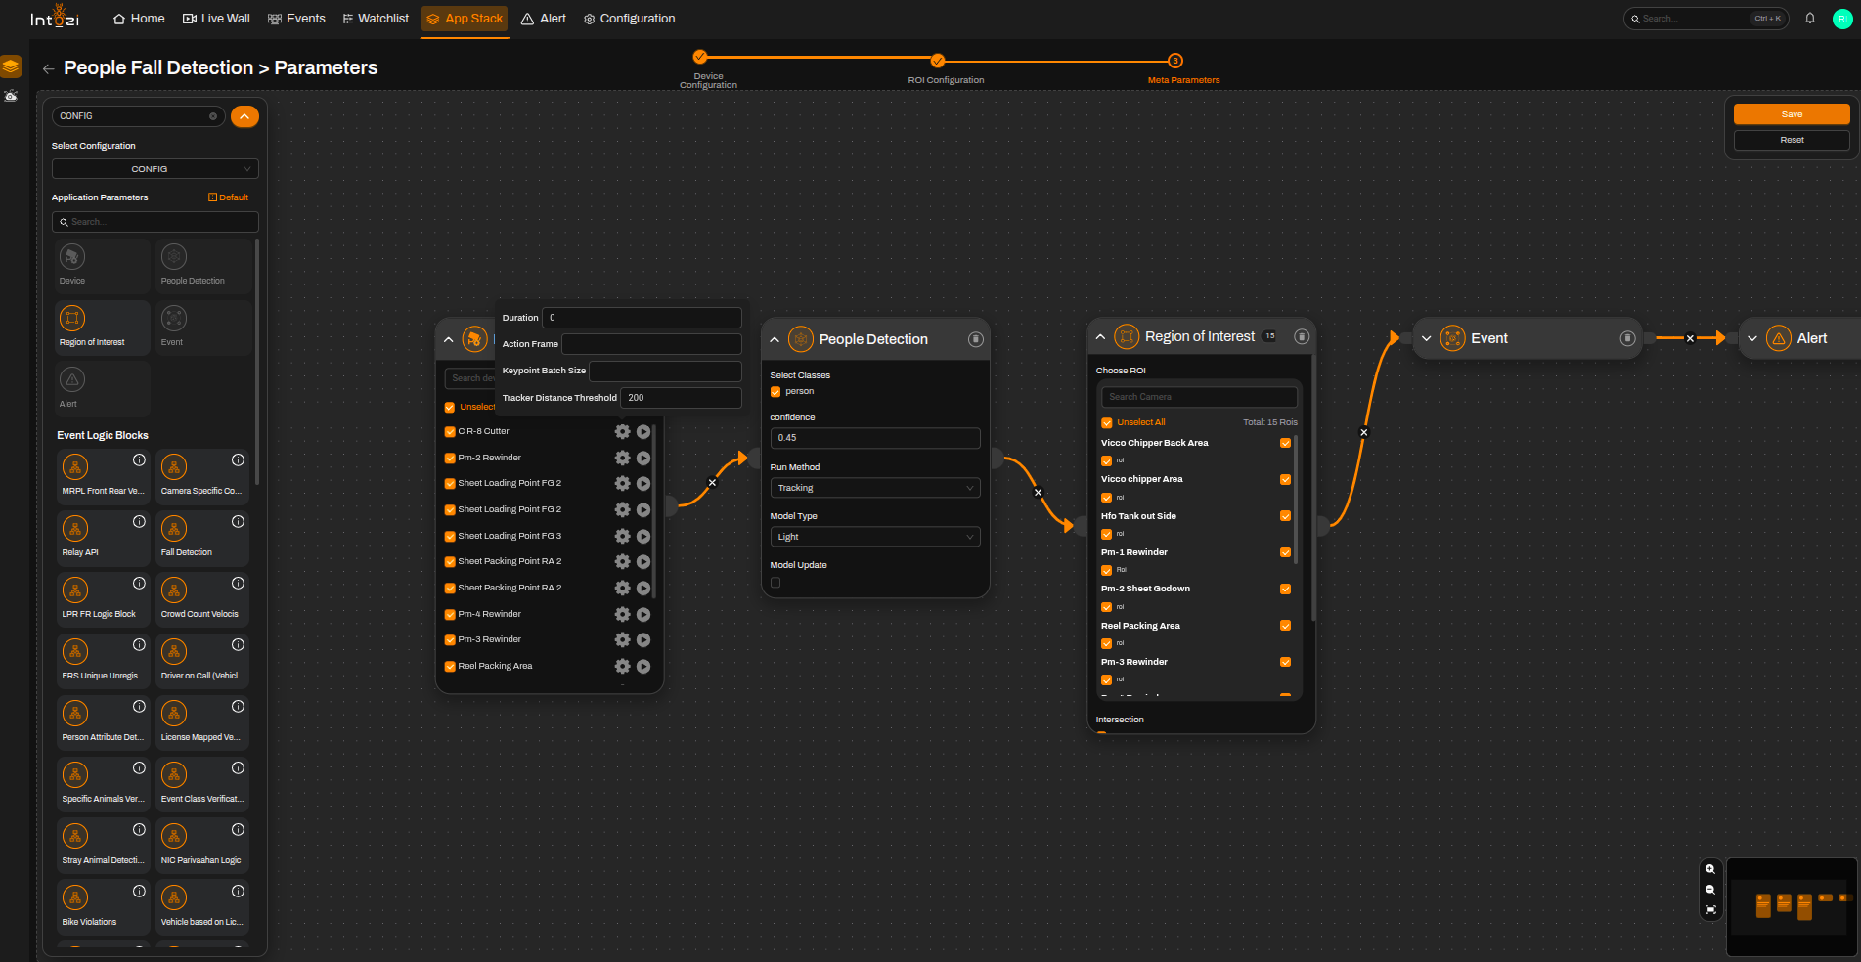
Task: Select the Alert parameter block in sidebar
Action: [x=103, y=389]
